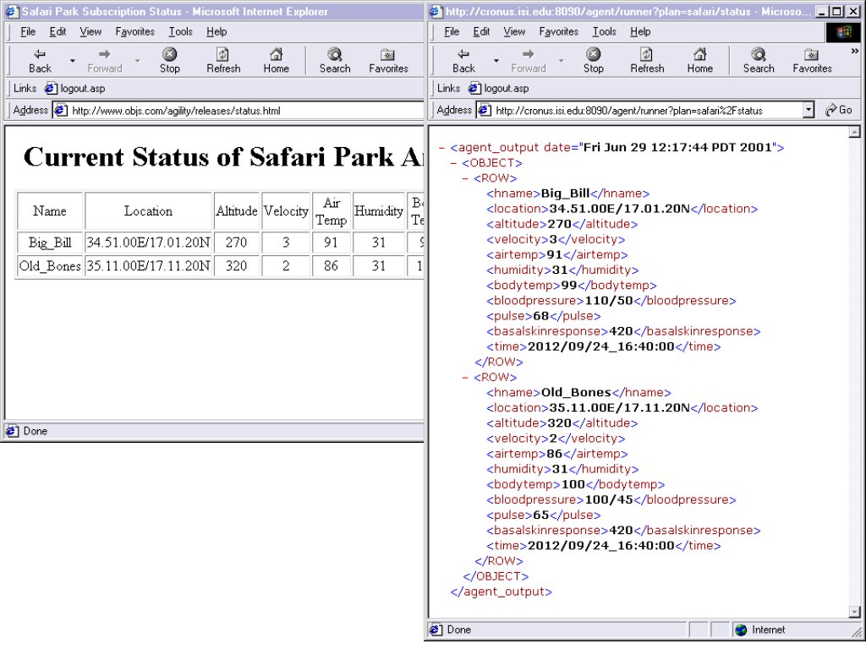Click Refresh icon in the left window

(223, 59)
